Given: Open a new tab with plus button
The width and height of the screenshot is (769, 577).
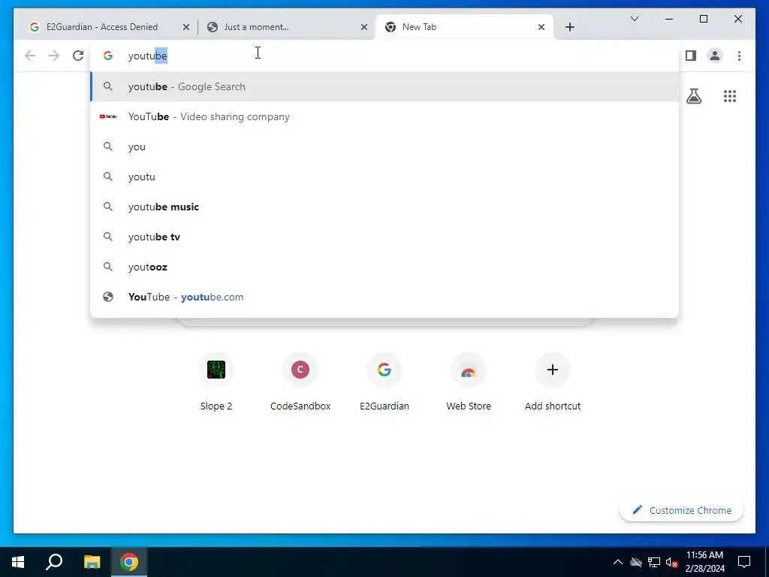Looking at the screenshot, I should tap(569, 27).
